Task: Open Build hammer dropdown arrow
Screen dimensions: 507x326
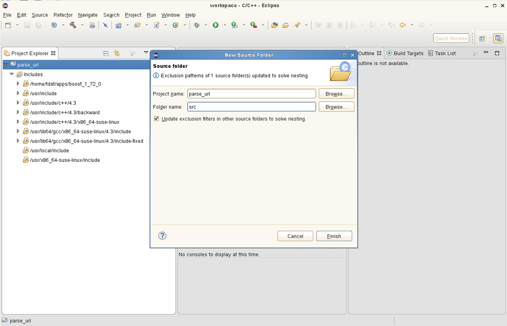Action: [82, 25]
